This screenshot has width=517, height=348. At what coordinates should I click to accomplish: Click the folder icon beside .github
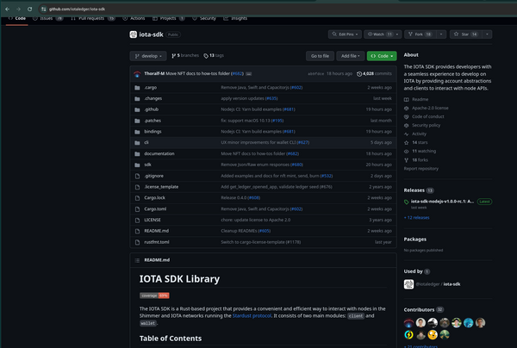(137, 109)
